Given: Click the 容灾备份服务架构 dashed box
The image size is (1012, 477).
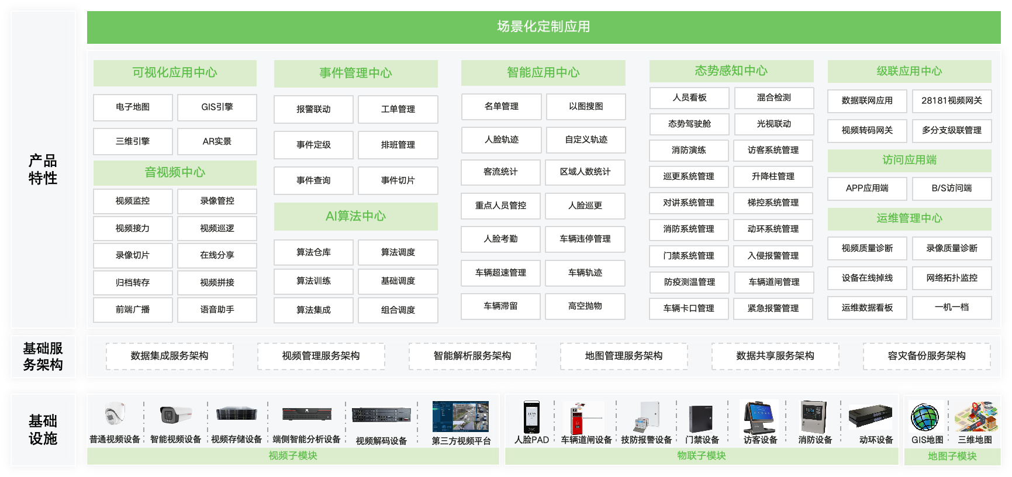Looking at the screenshot, I should tap(926, 356).
